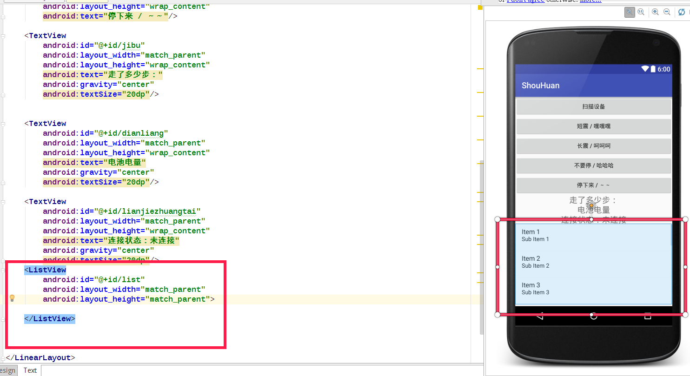Select Item 3 in the preview list
The width and height of the screenshot is (690, 376).
(593, 288)
